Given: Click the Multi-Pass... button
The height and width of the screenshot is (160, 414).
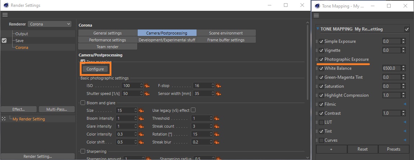Looking at the screenshot, I should coord(57,109).
